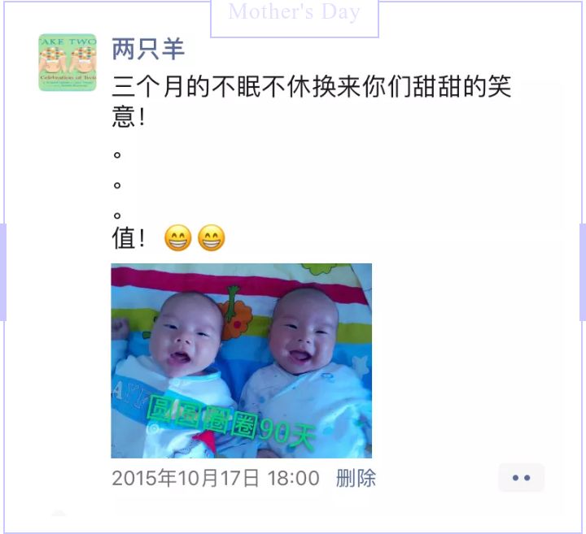The width and height of the screenshot is (586, 534).
Task: Tap the two-dot comment menu button
Action: coord(521,477)
